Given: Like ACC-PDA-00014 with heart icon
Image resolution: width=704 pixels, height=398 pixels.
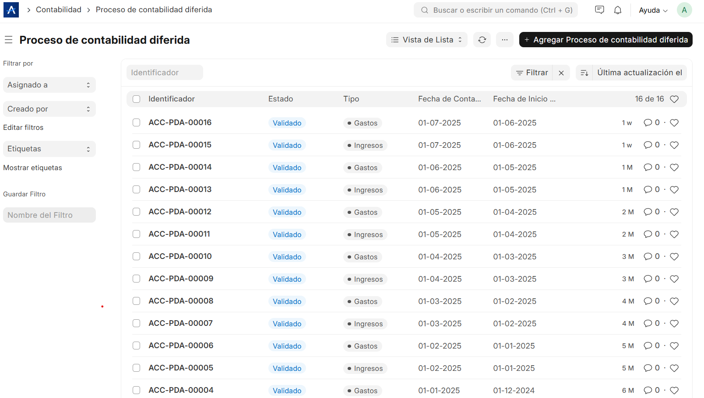Looking at the screenshot, I should tap(674, 168).
